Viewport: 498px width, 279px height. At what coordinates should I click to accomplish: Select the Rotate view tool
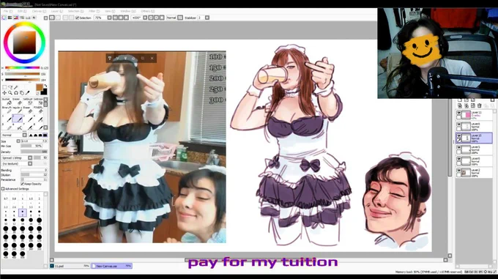[16, 93]
